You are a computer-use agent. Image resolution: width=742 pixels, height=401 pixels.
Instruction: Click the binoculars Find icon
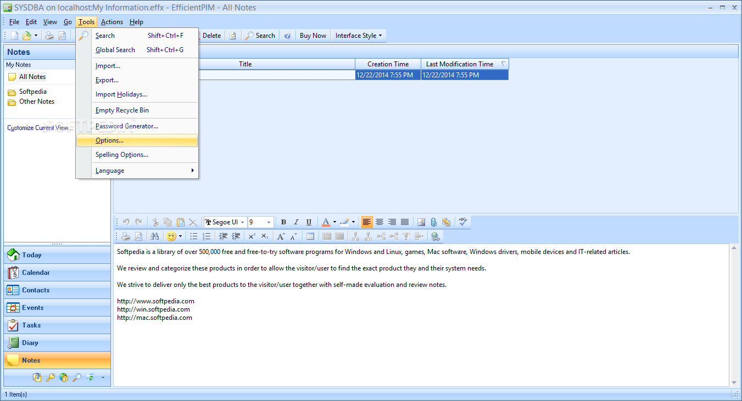coord(154,236)
